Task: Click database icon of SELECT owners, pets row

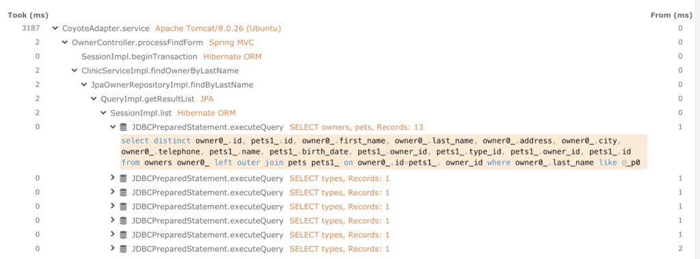Action: click(x=124, y=127)
